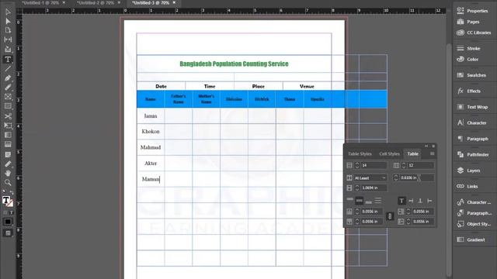Open the Paragraph Styles panel
This screenshot has width=497, height=279.
pyautogui.click(x=474, y=213)
